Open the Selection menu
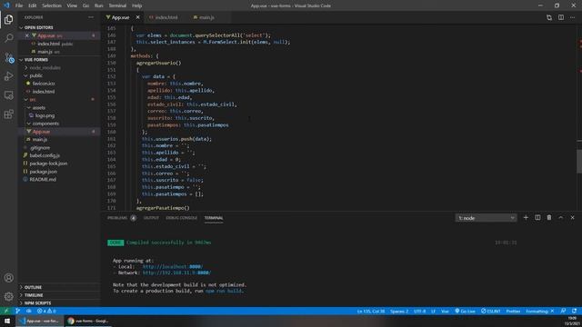The width and height of the screenshot is (582, 327). pos(52,5)
